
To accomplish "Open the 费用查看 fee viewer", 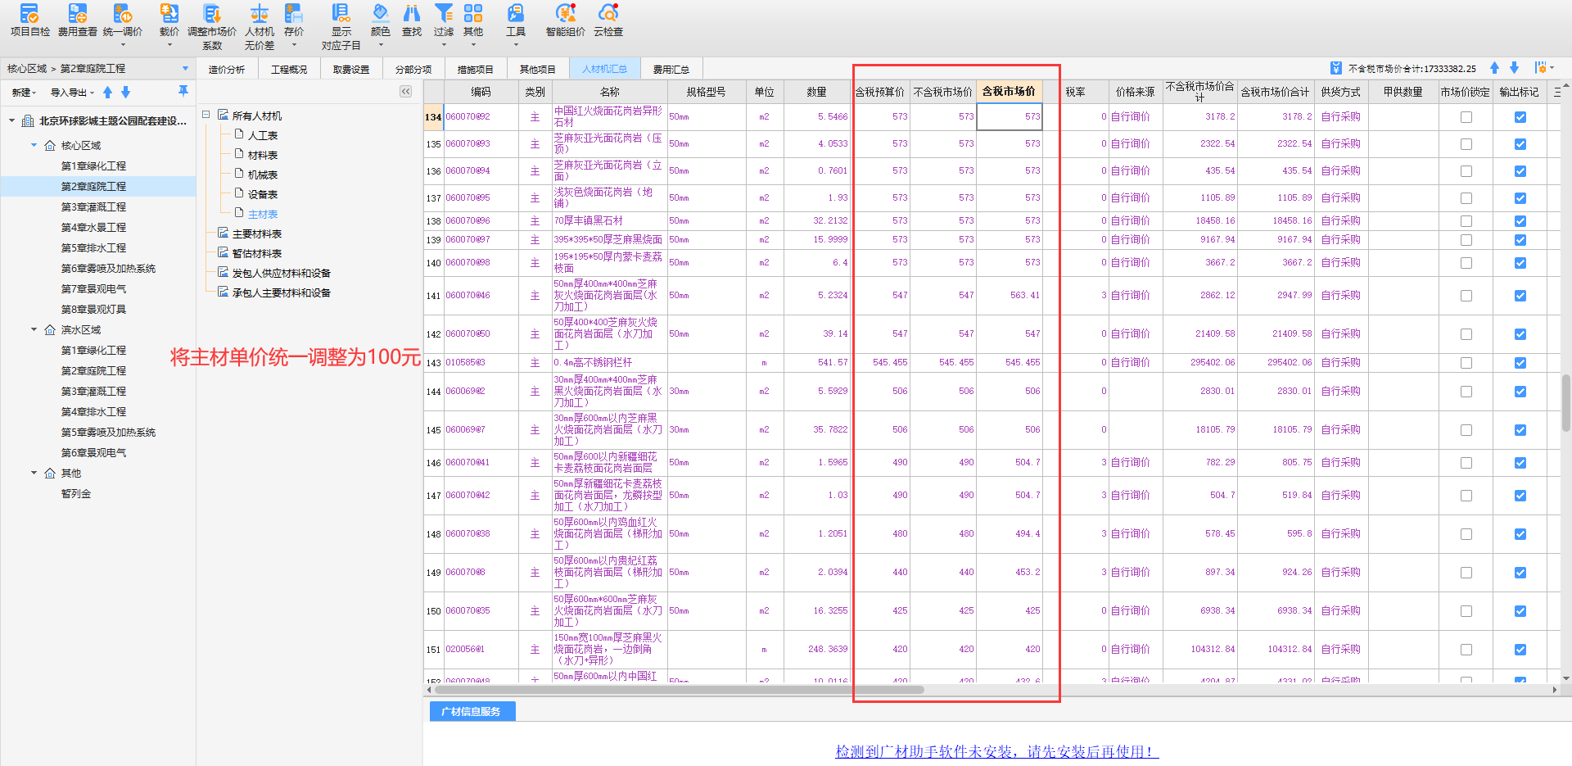I will [x=78, y=20].
